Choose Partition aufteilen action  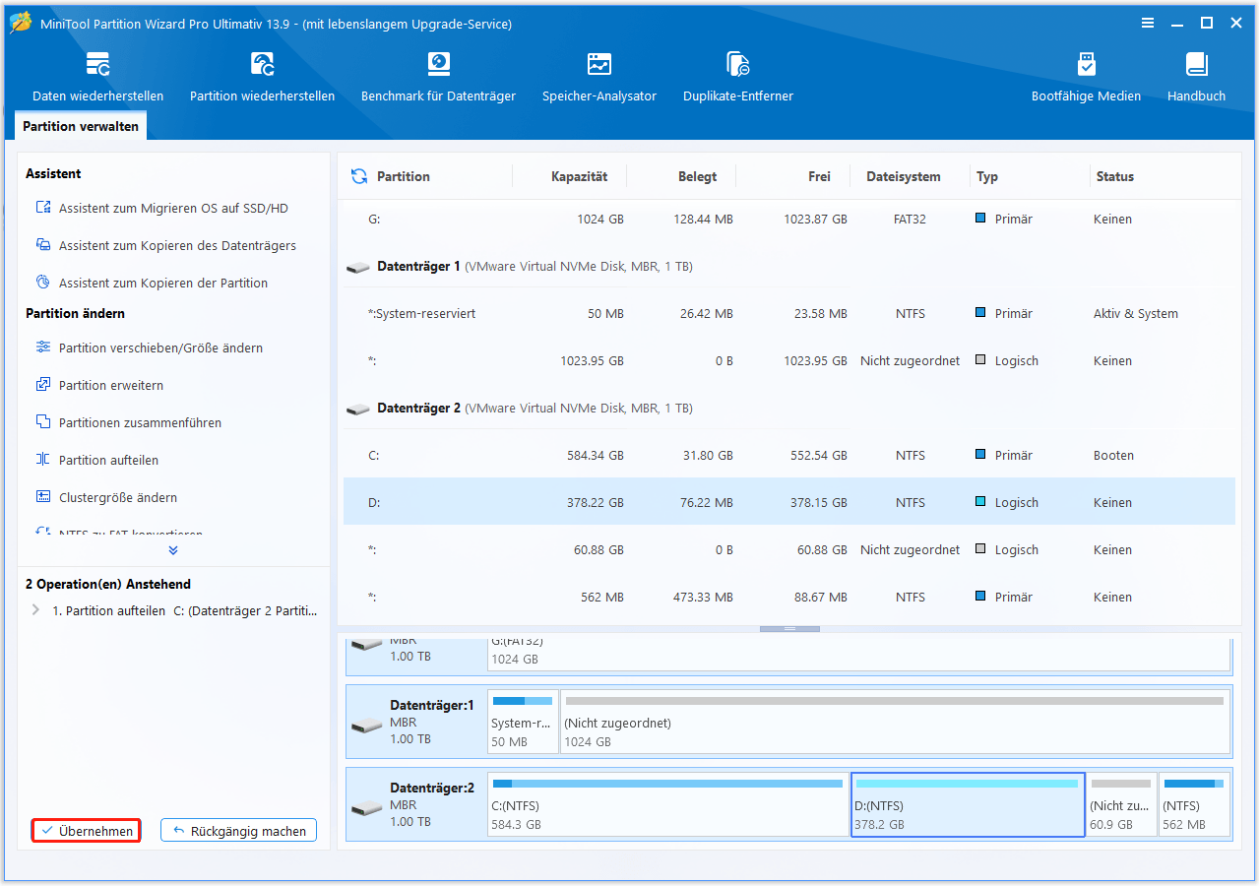coord(96,461)
